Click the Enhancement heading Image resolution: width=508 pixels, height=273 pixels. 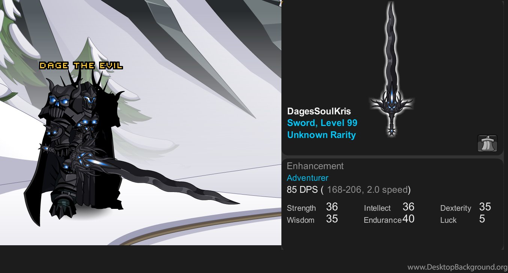(315, 166)
